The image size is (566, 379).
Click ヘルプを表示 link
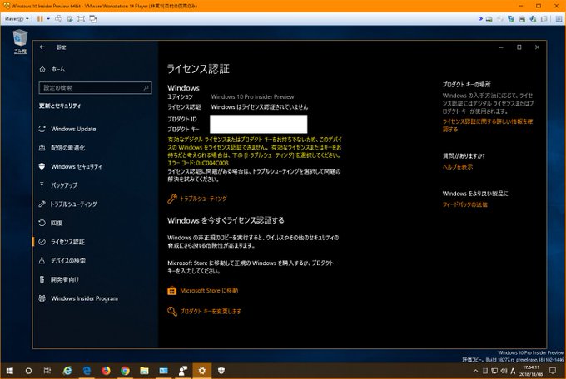point(457,166)
